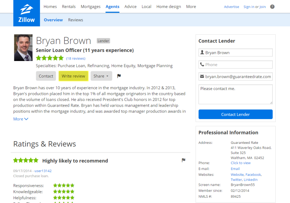Open the help question mark icon
This screenshot has height=203, width=290.
click(272, 7)
